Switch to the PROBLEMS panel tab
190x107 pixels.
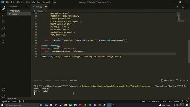click(x=38, y=81)
